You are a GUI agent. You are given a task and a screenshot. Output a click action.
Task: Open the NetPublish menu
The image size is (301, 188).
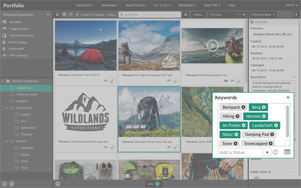(187, 5)
